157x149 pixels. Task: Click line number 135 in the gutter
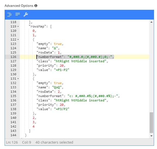13,96
